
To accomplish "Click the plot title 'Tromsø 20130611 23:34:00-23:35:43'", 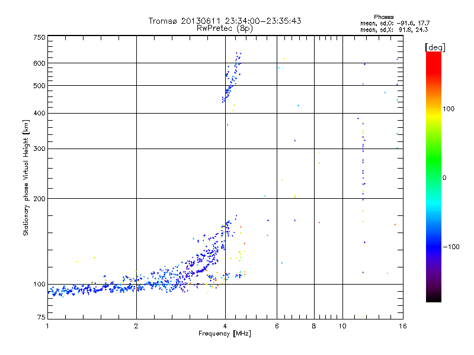I will click(x=225, y=21).
